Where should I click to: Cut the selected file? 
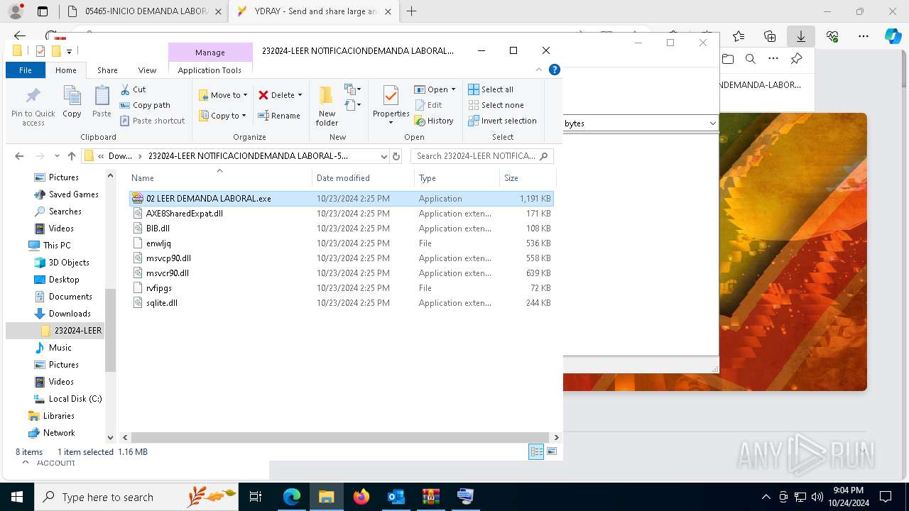click(x=133, y=89)
